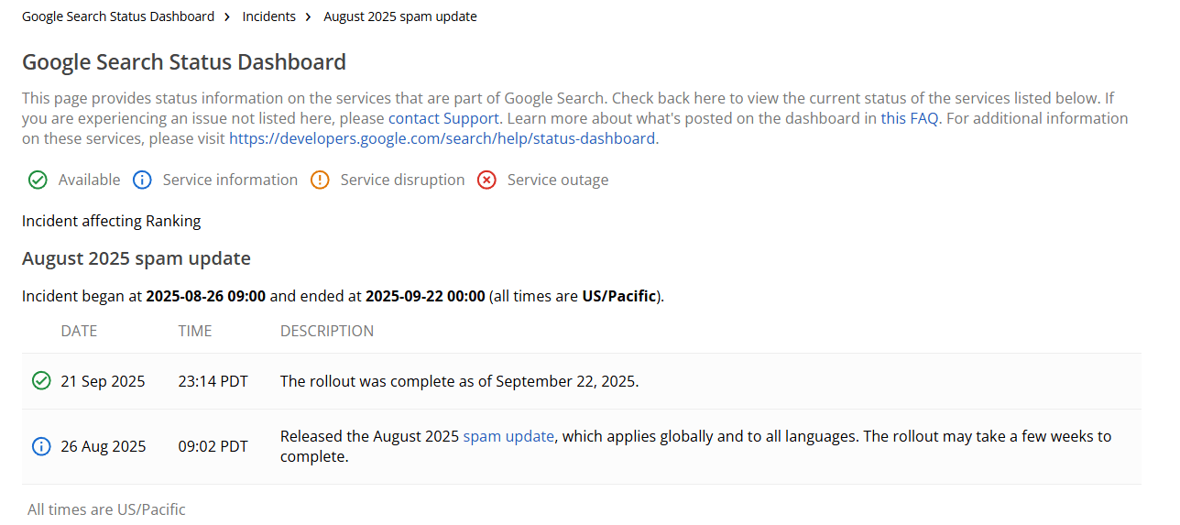Click the green checkmark beside 21 Sep 2025
Image resolution: width=1180 pixels, height=525 pixels.
(x=41, y=381)
